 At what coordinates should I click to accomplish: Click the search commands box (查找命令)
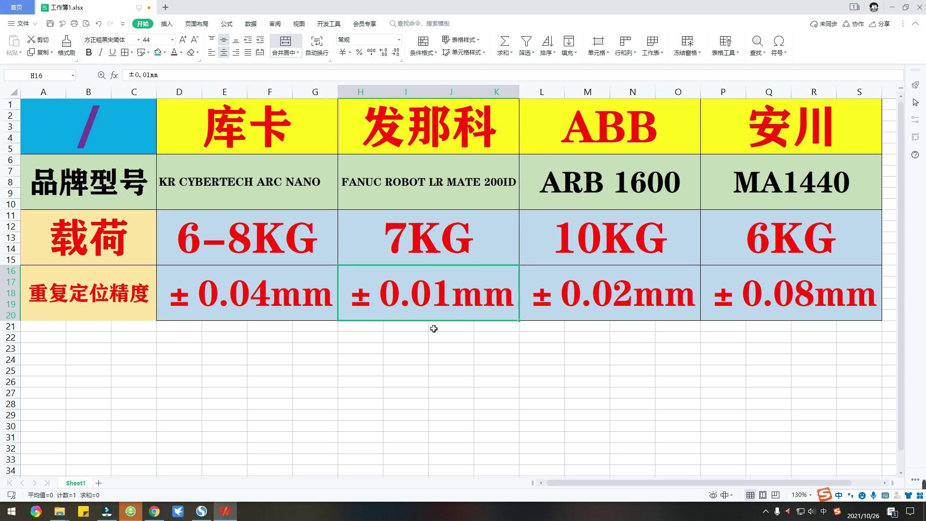(x=420, y=24)
